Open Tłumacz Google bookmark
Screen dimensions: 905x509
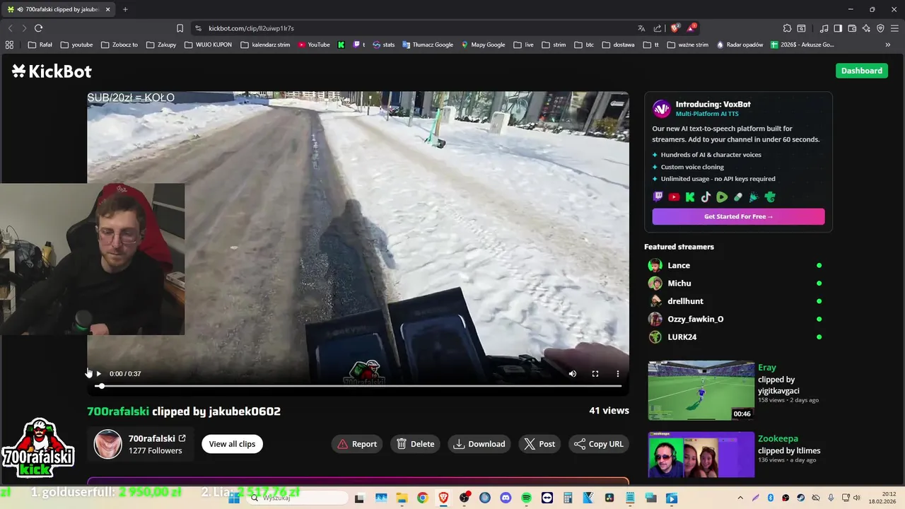click(428, 45)
